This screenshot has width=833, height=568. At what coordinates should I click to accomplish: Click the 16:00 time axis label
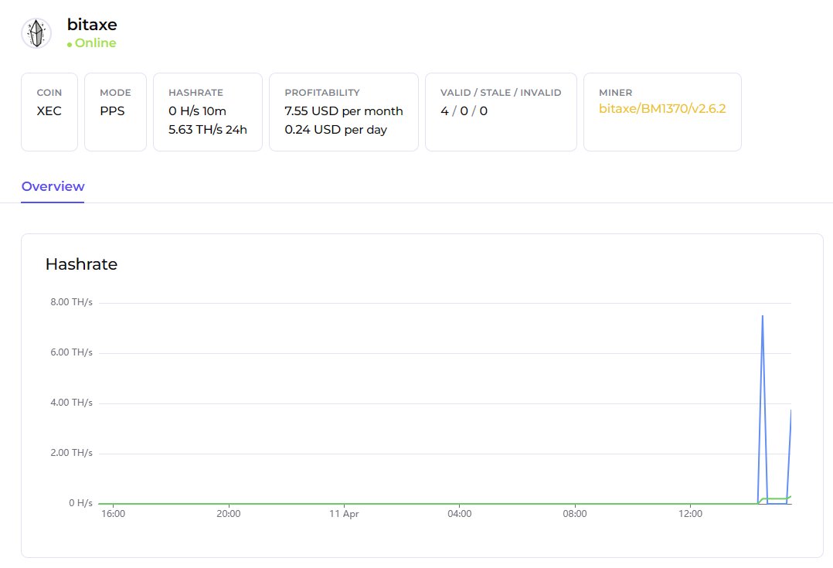coord(113,514)
